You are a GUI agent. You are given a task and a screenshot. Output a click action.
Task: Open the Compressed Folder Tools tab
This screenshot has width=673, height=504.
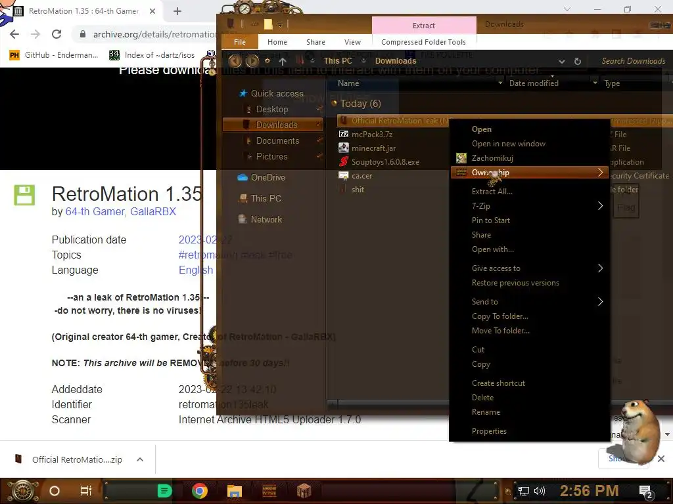pyautogui.click(x=424, y=42)
